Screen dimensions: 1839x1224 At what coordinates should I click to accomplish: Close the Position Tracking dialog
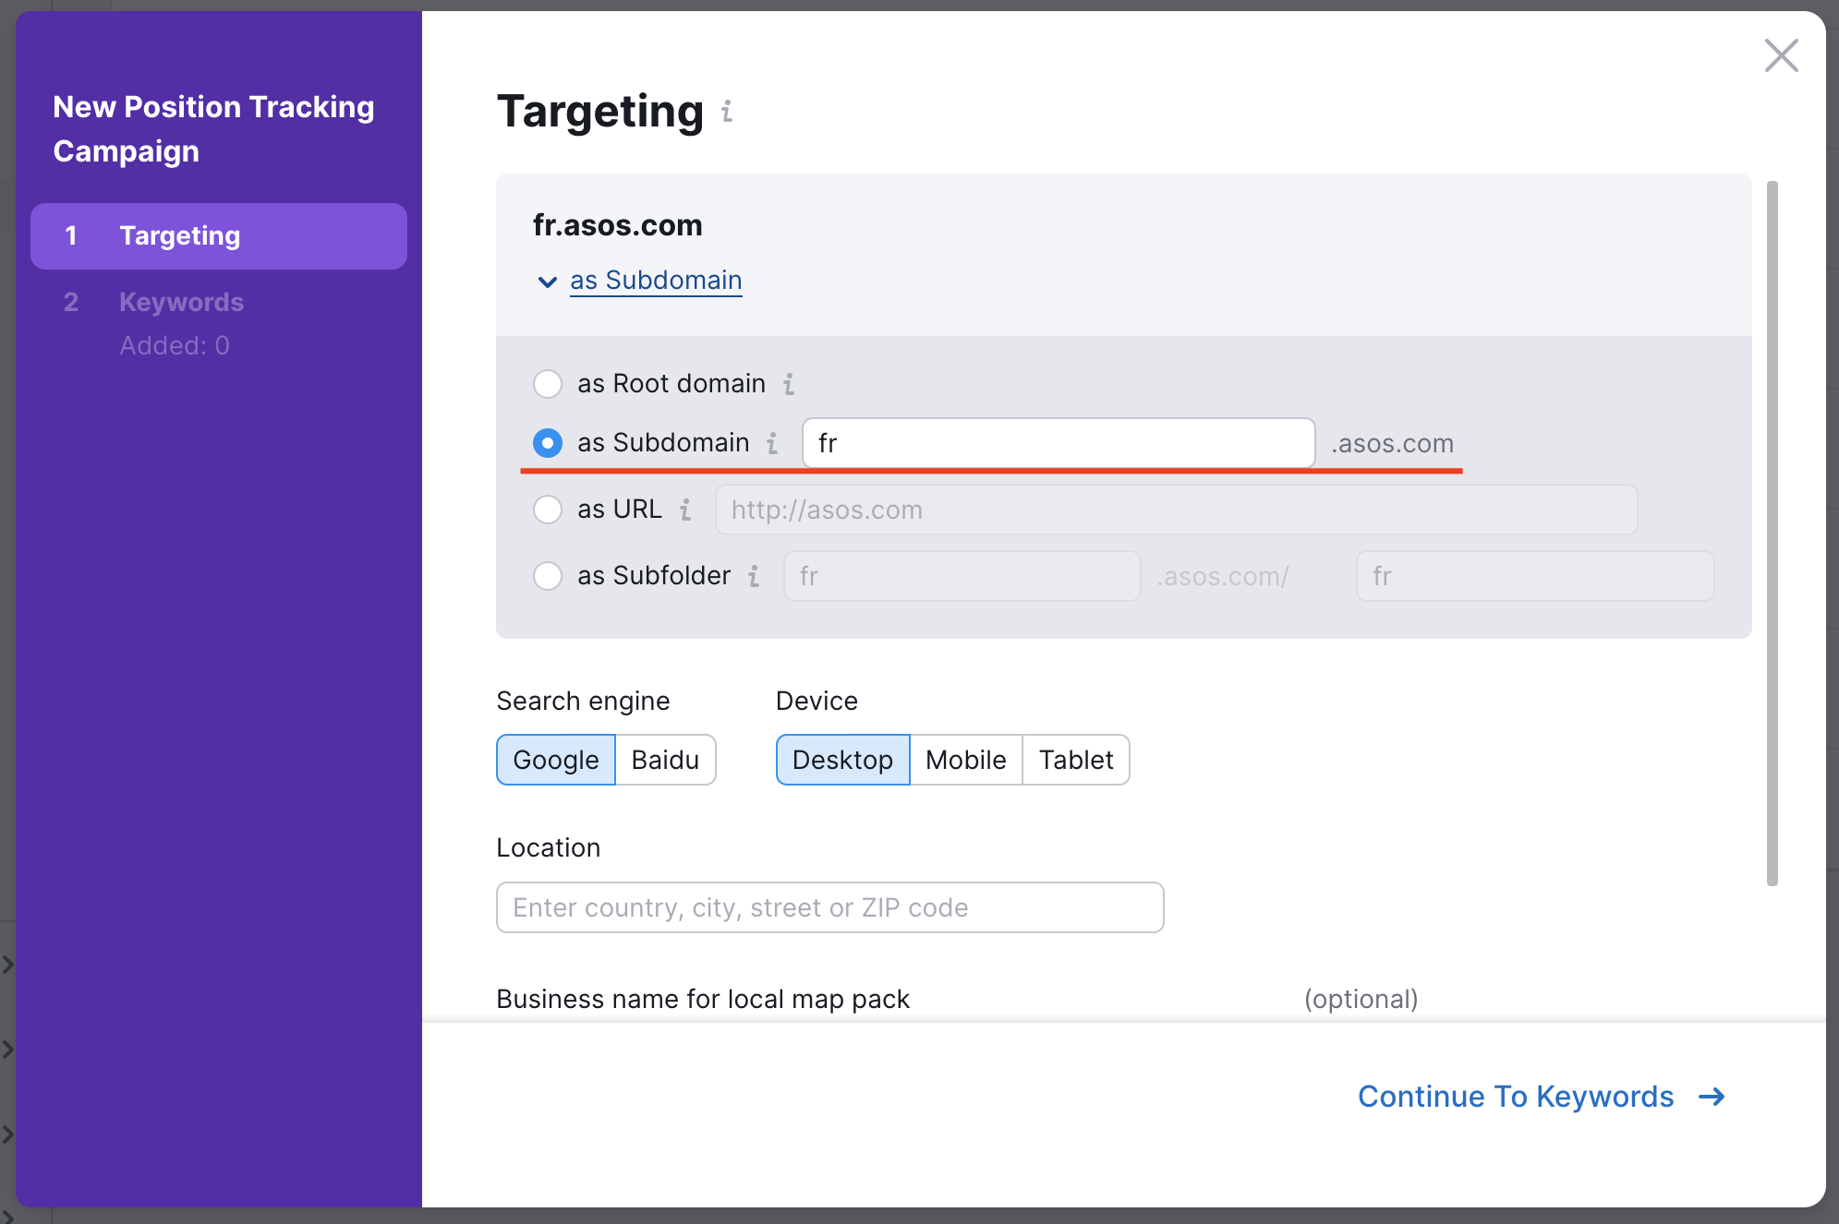click(x=1781, y=55)
